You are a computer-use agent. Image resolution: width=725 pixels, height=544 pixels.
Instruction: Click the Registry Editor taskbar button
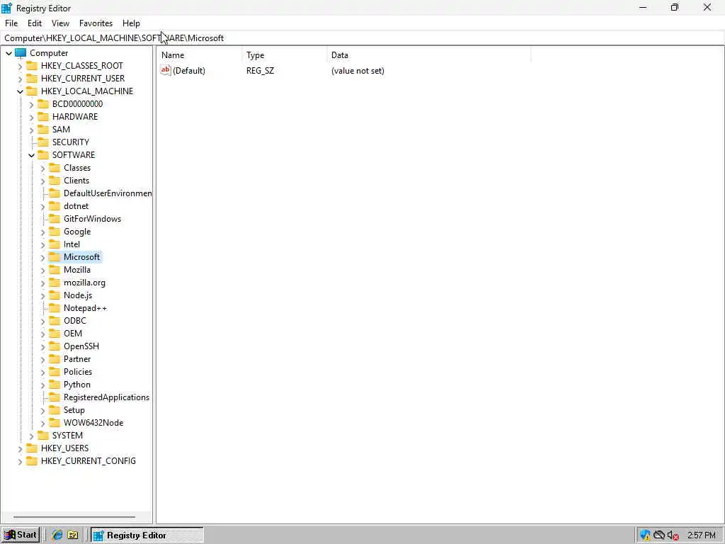pos(147,535)
